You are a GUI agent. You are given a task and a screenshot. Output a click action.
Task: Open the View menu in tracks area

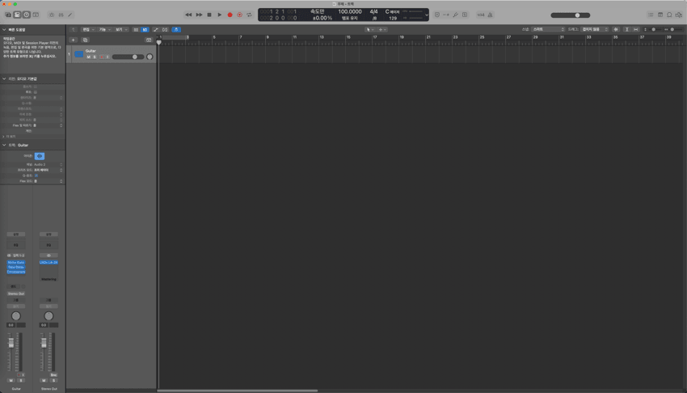120,29
